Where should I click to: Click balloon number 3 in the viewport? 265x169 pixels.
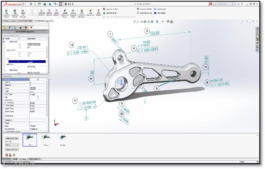[x=147, y=31]
